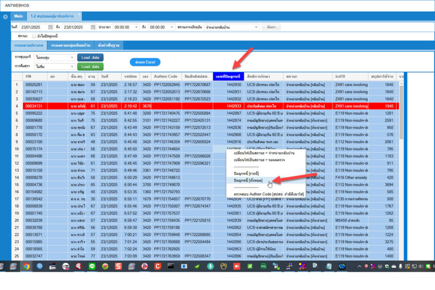Viewport: 435px width, 290px height.
Task: Click the sidebar expand arrow icon
Action: click(5, 17)
